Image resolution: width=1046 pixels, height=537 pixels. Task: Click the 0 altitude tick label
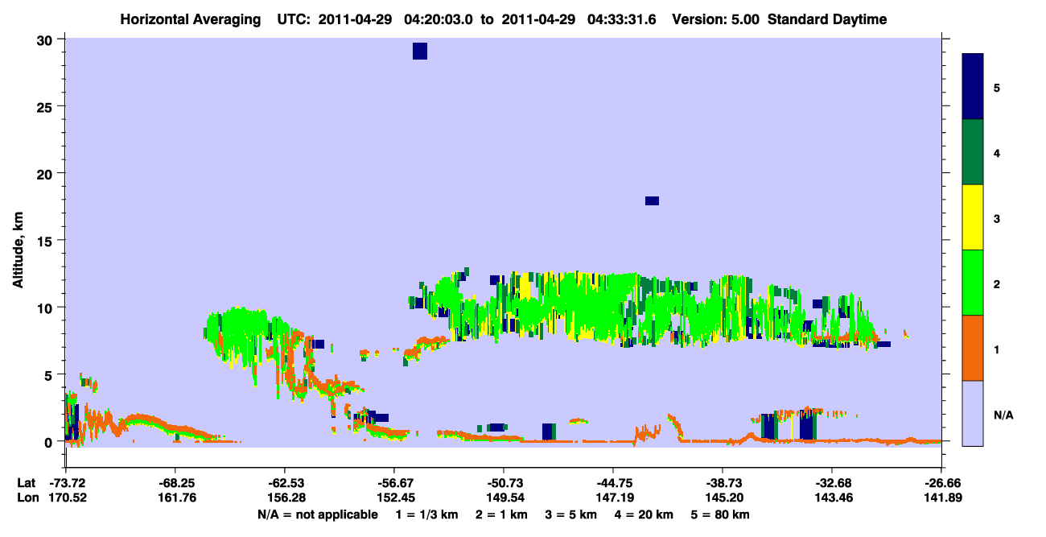tap(49, 441)
